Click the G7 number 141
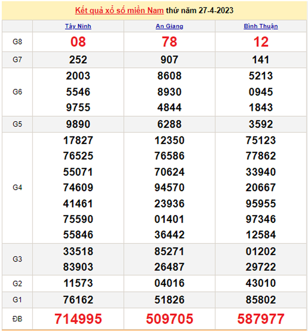Screen dimensions: 308x331 pyautogui.click(x=261, y=60)
